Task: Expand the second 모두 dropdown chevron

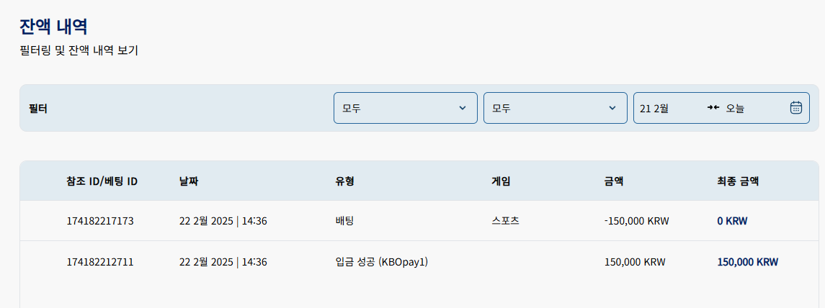Action: 612,108
